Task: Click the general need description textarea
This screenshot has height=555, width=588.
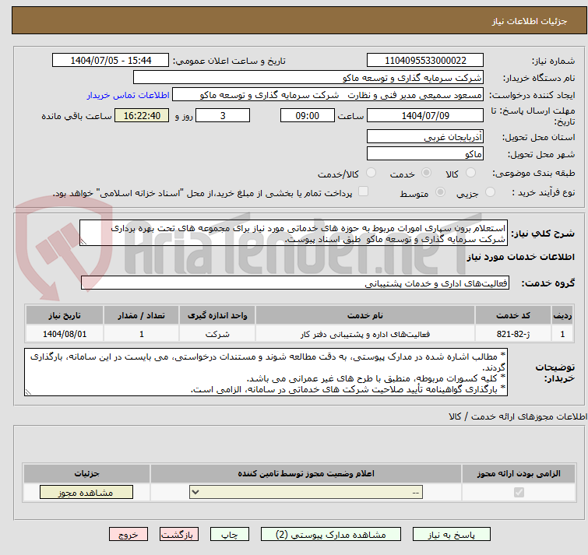Action: tap(294, 233)
